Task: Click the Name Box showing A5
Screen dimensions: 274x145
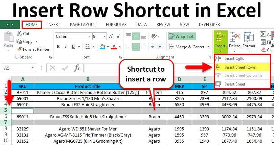Action: coord(17,68)
